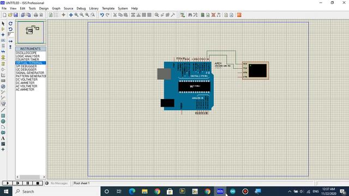The width and height of the screenshot is (349, 196).
Task: Select VIRTUAL TERMINAL in instruments list
Action: [x=31, y=63]
